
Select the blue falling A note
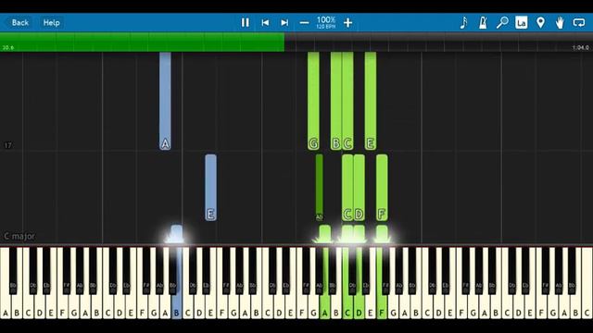(x=165, y=101)
